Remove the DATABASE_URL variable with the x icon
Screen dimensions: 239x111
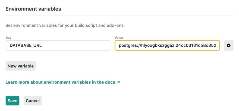229,45
